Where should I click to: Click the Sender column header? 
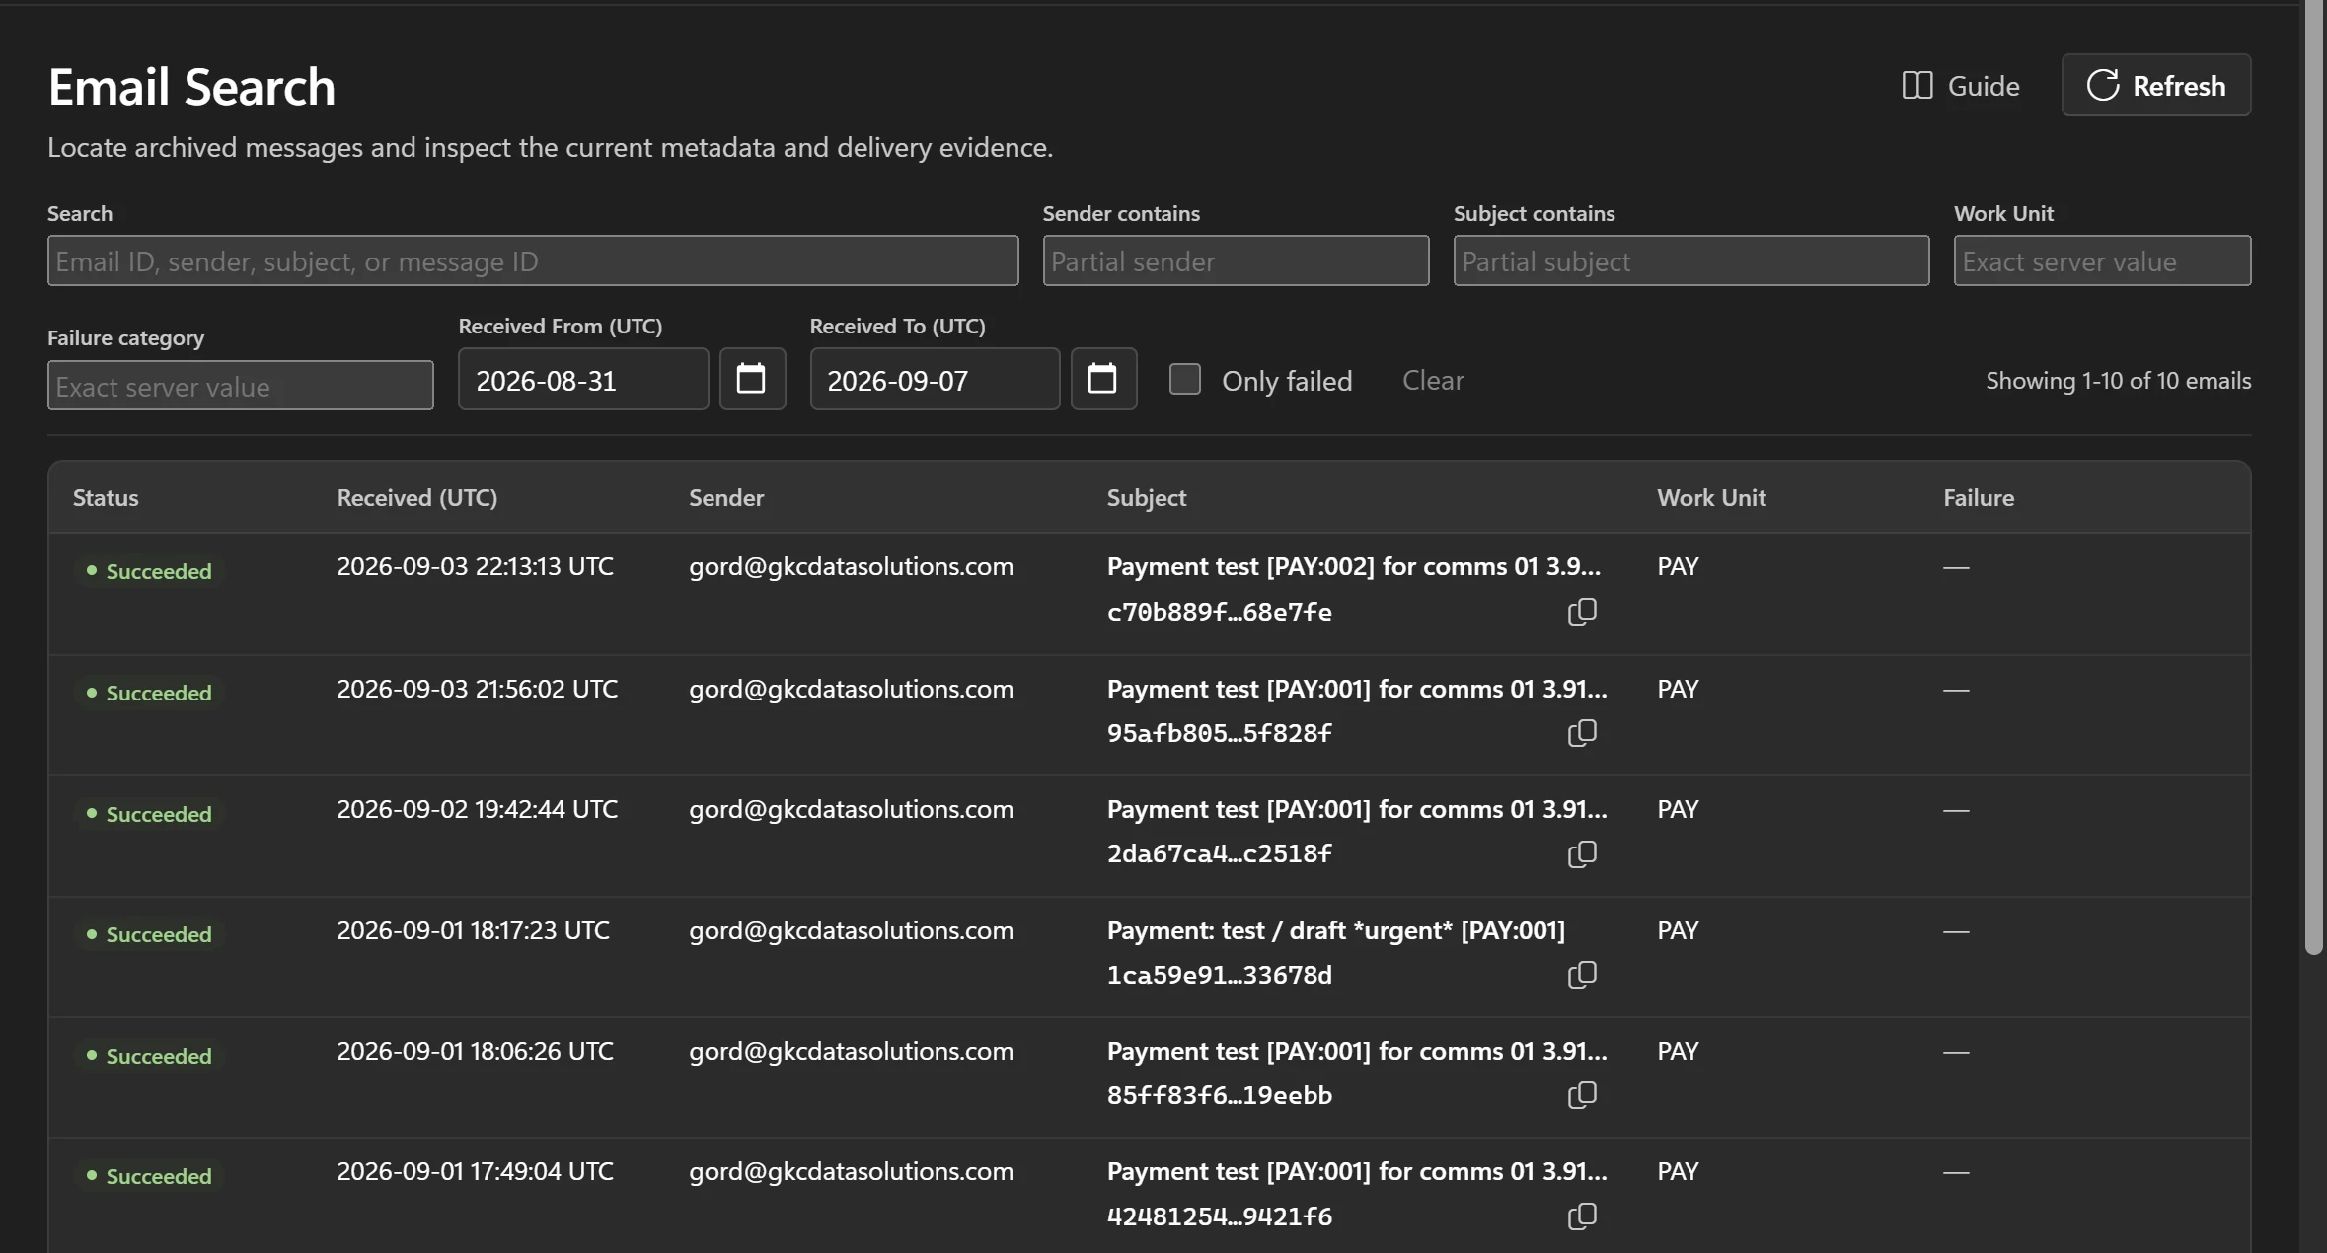point(726,498)
